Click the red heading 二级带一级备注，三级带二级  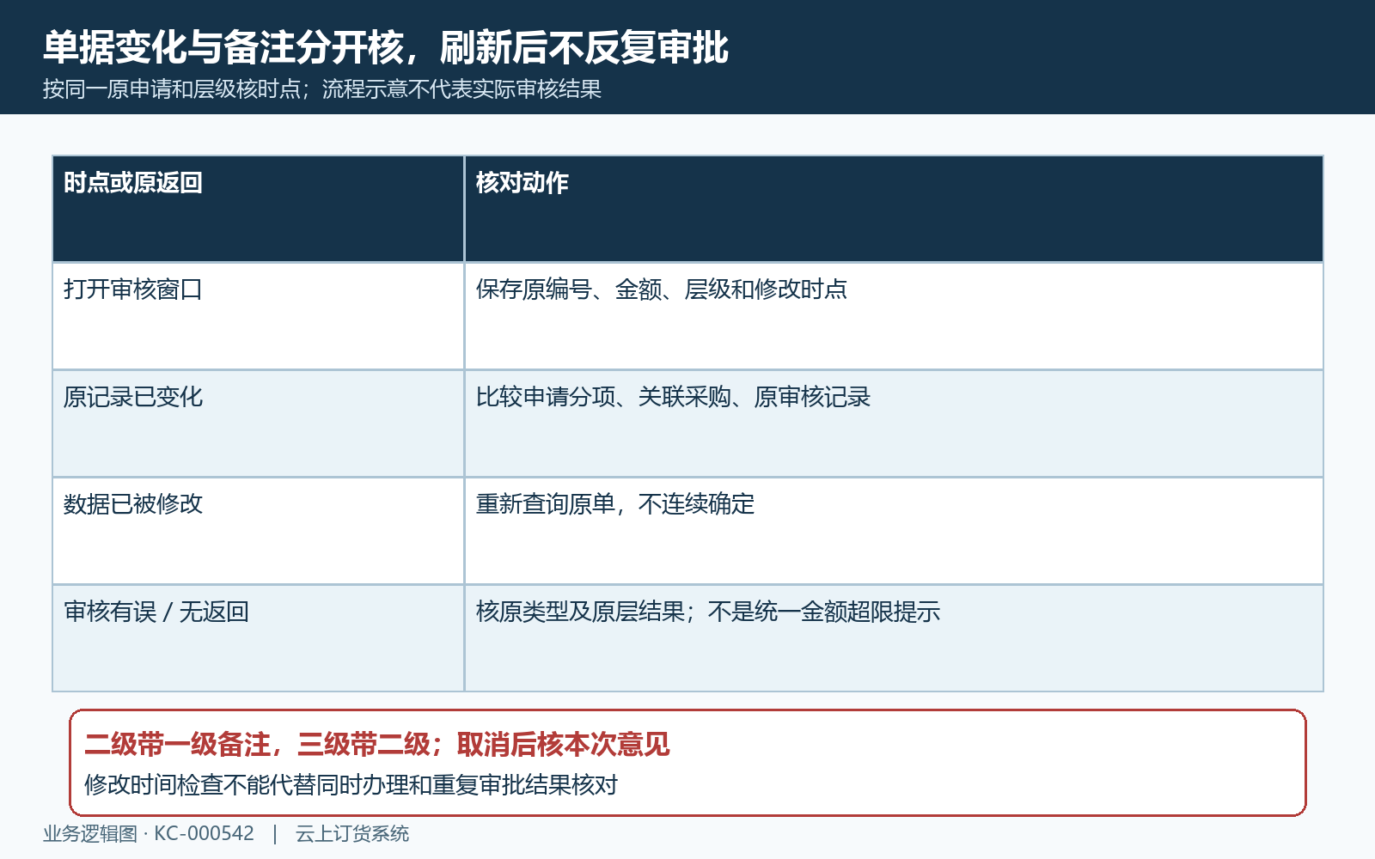tap(258, 744)
